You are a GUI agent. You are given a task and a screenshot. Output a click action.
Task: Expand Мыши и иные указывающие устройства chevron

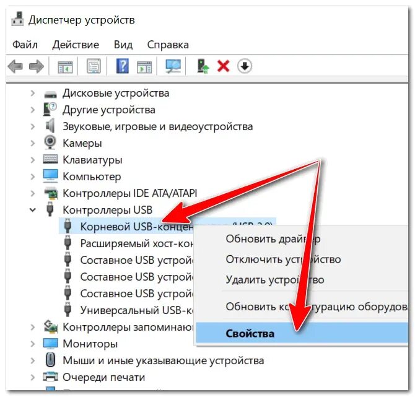(33, 360)
